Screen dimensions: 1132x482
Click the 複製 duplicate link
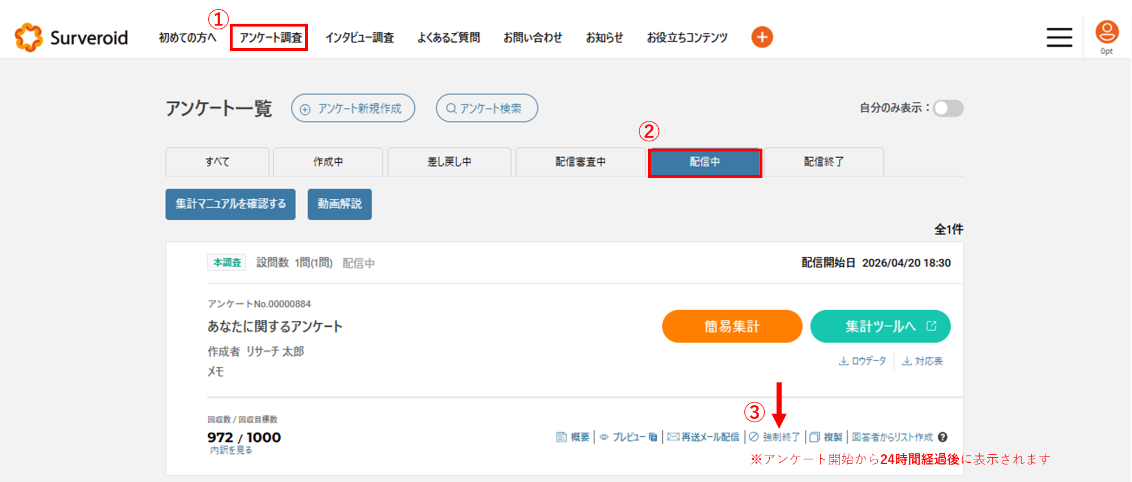[x=826, y=437]
